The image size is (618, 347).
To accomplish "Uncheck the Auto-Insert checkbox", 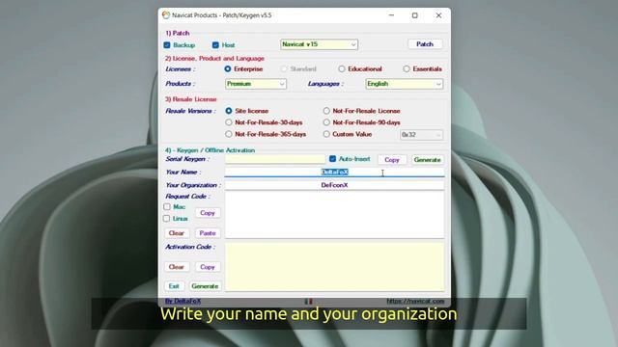I will point(332,159).
